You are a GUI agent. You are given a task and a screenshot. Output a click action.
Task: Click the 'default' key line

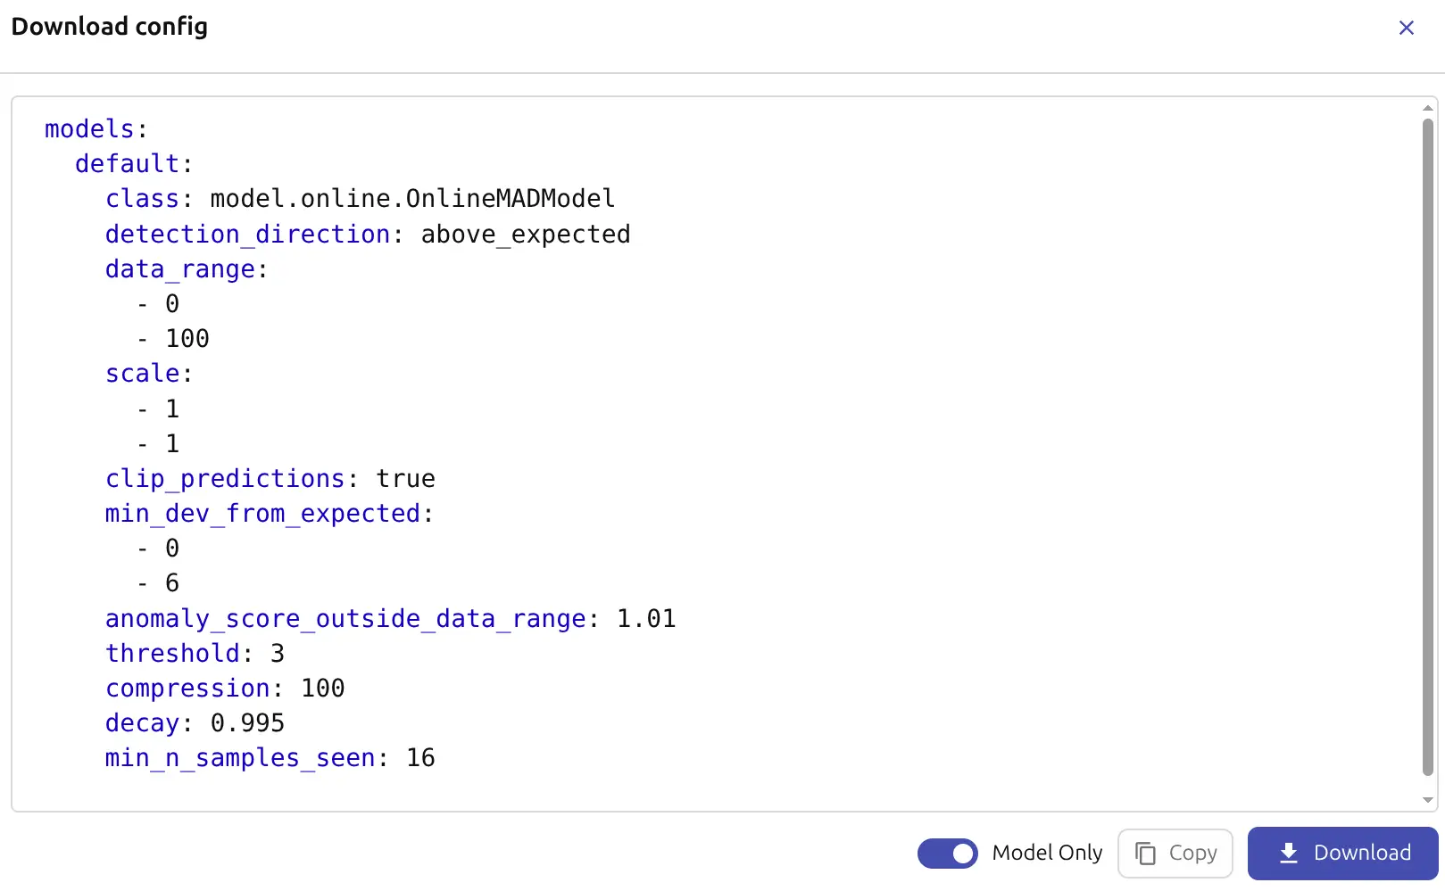(128, 164)
